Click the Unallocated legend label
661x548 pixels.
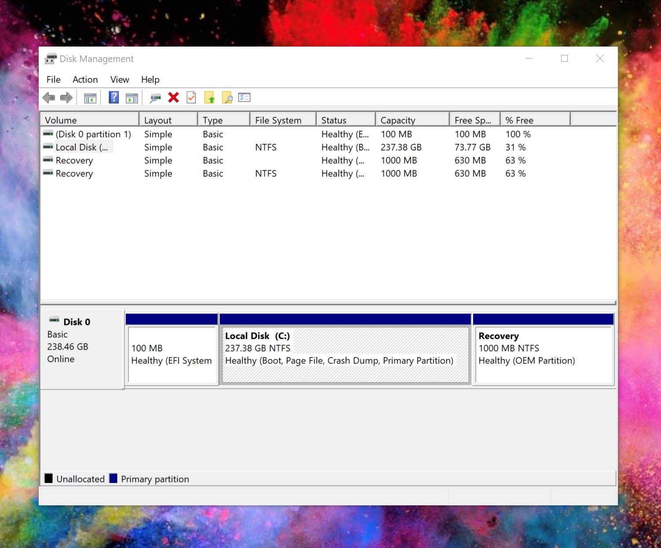coord(81,479)
